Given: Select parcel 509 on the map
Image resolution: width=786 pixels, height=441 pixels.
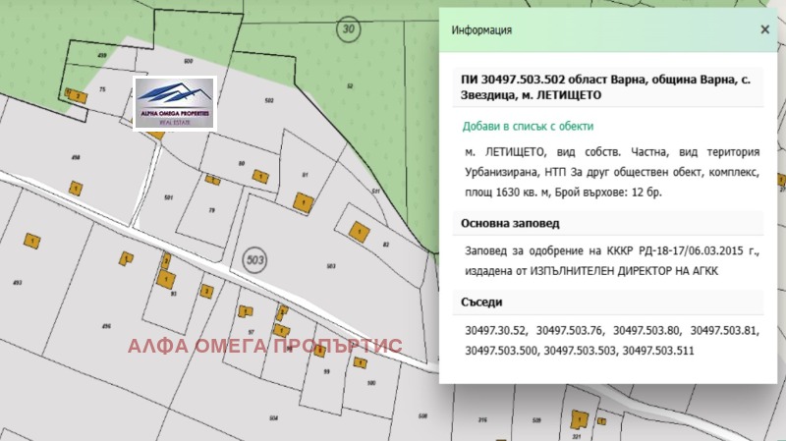Looking at the screenshot, I should 536,420.
